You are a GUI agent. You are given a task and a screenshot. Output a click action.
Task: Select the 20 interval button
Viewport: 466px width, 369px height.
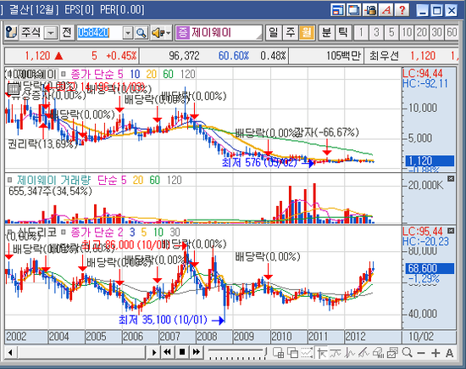[422, 32]
